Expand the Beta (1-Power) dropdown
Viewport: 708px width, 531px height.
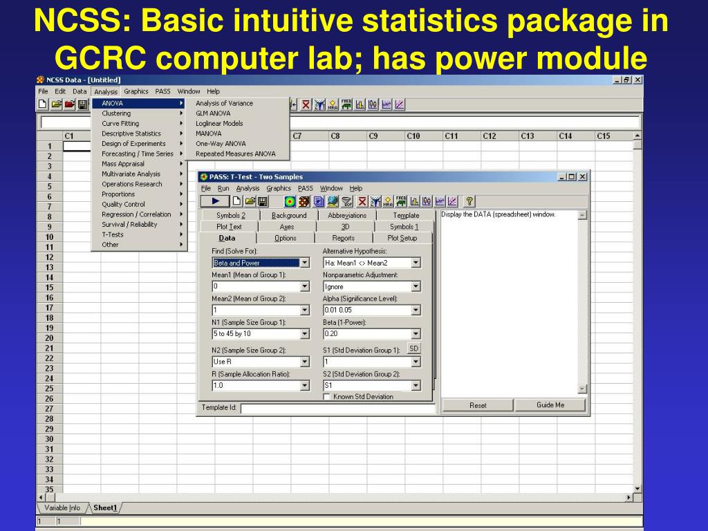(x=416, y=334)
